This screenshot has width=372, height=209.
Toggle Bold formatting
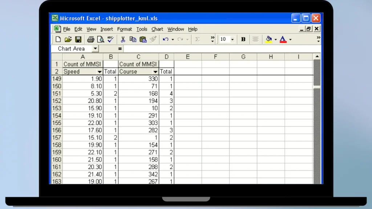pyautogui.click(x=243, y=39)
